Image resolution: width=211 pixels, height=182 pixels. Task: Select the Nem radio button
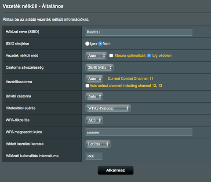100,44
